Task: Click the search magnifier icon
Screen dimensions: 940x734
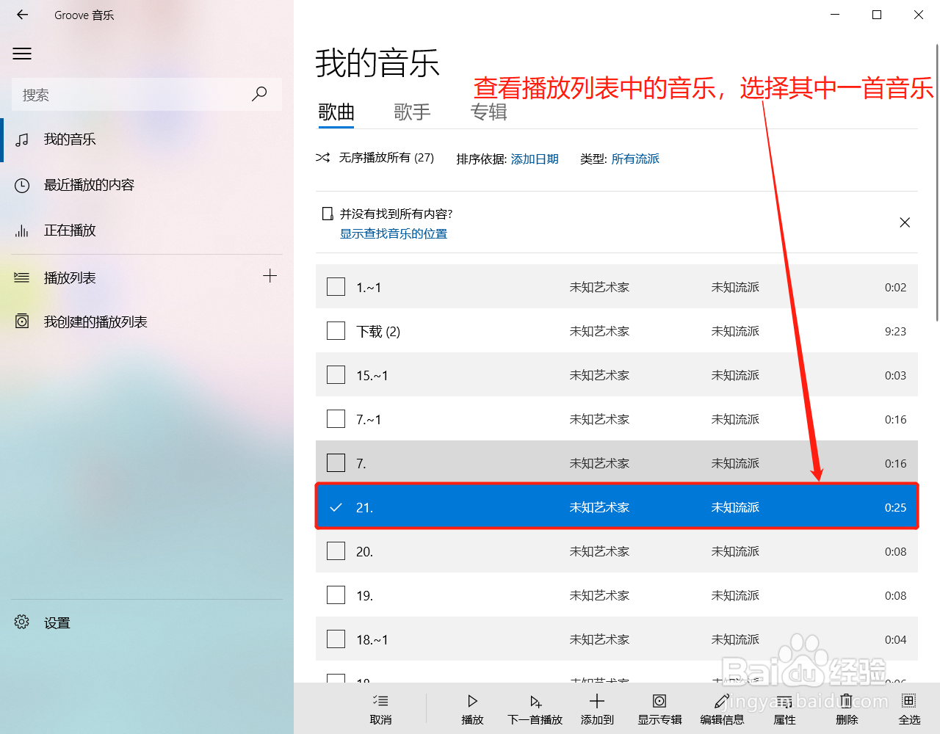Action: point(259,94)
